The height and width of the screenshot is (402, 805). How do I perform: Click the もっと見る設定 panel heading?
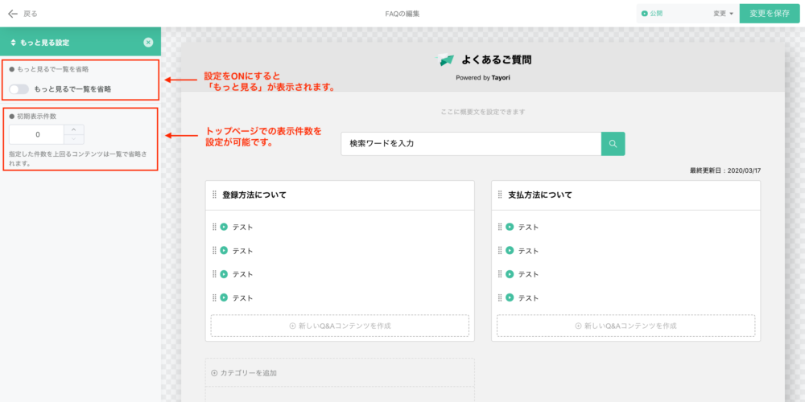44,43
